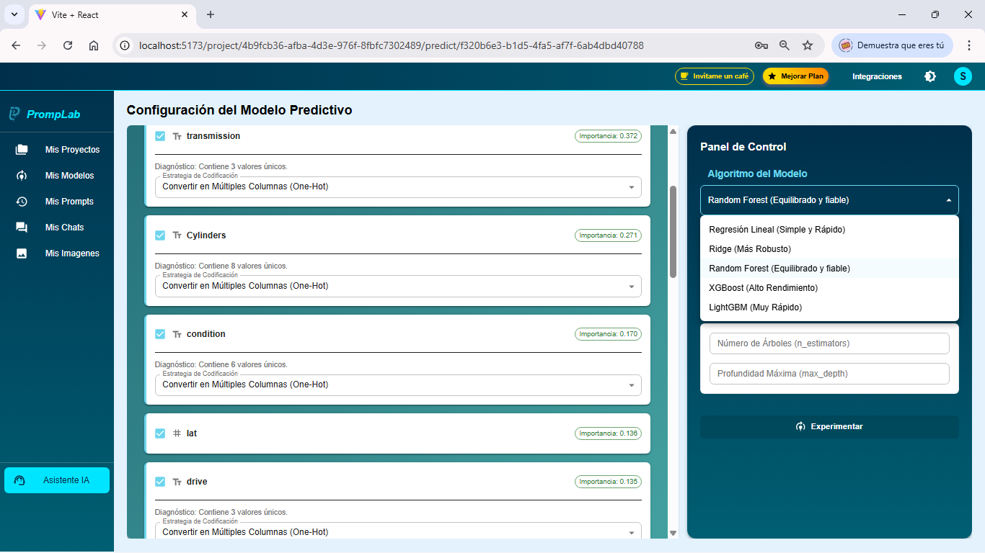Click Invítame un café button
Image resolution: width=985 pixels, height=553 pixels.
(715, 76)
